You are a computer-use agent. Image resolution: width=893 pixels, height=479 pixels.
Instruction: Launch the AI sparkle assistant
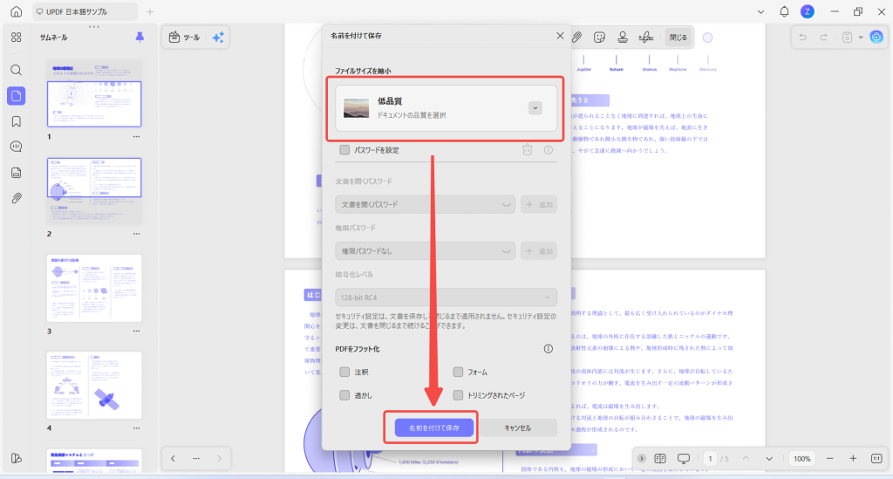point(218,38)
